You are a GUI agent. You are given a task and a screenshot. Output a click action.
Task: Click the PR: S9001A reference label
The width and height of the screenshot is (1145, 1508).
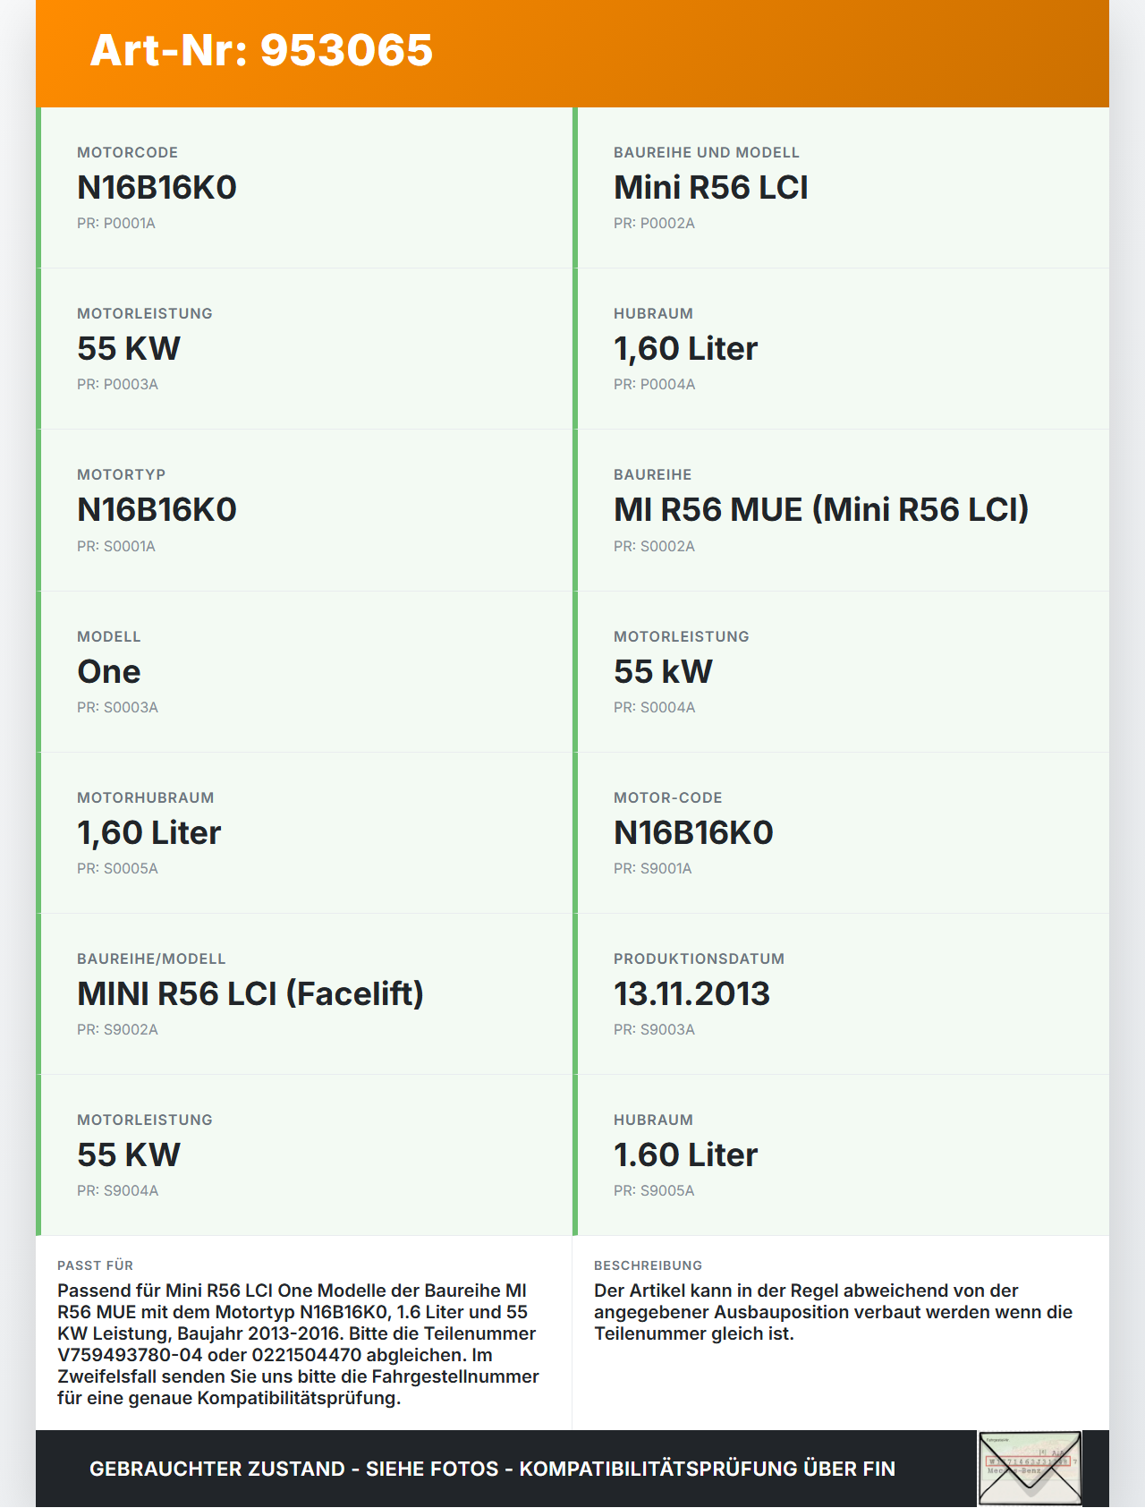coord(652,869)
